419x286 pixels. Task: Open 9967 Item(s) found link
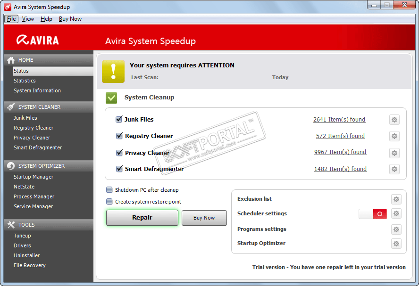340,152
